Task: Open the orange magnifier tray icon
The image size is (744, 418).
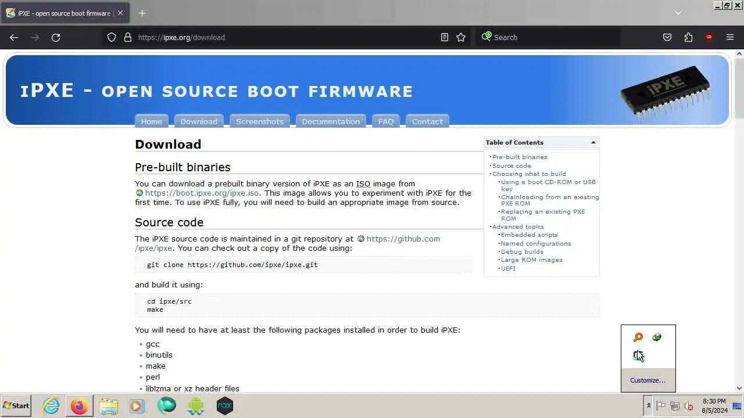Action: point(638,337)
